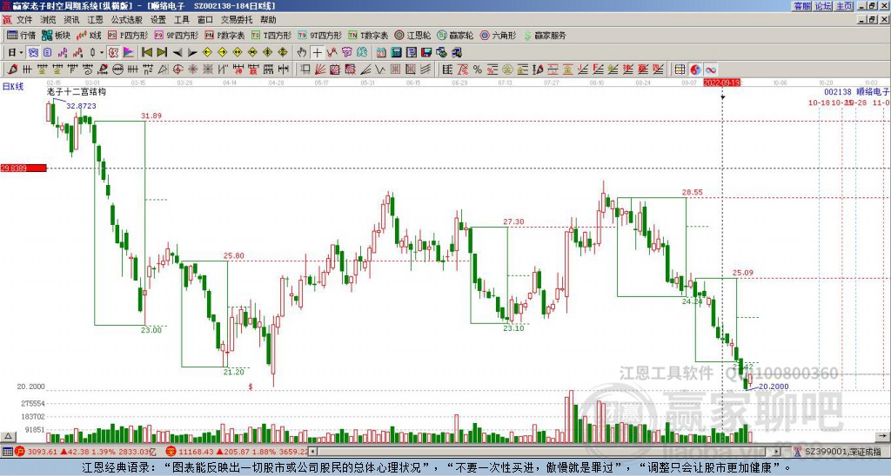
Task: Open the 六角形 hexagon chart tool
Action: [498, 36]
